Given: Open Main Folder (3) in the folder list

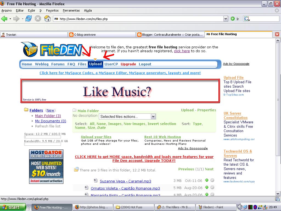Looking at the screenshot, I should pos(48,116).
